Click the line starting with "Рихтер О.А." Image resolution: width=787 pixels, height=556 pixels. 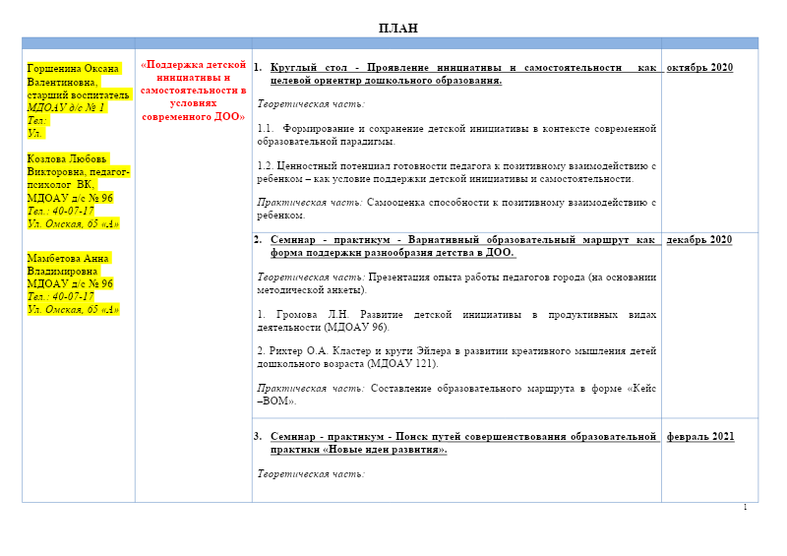(456, 356)
